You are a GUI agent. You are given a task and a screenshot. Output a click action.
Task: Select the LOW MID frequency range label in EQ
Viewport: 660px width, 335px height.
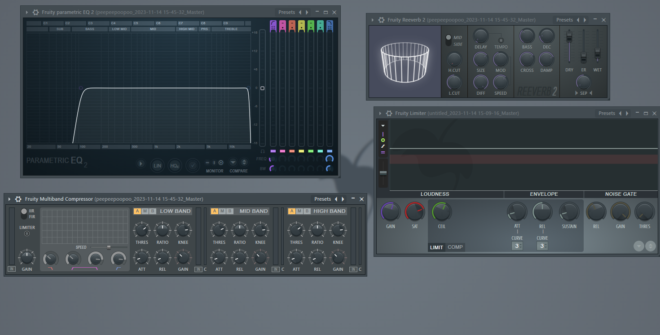119,29
